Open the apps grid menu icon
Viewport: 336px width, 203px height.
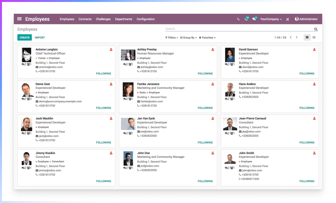click(x=19, y=19)
